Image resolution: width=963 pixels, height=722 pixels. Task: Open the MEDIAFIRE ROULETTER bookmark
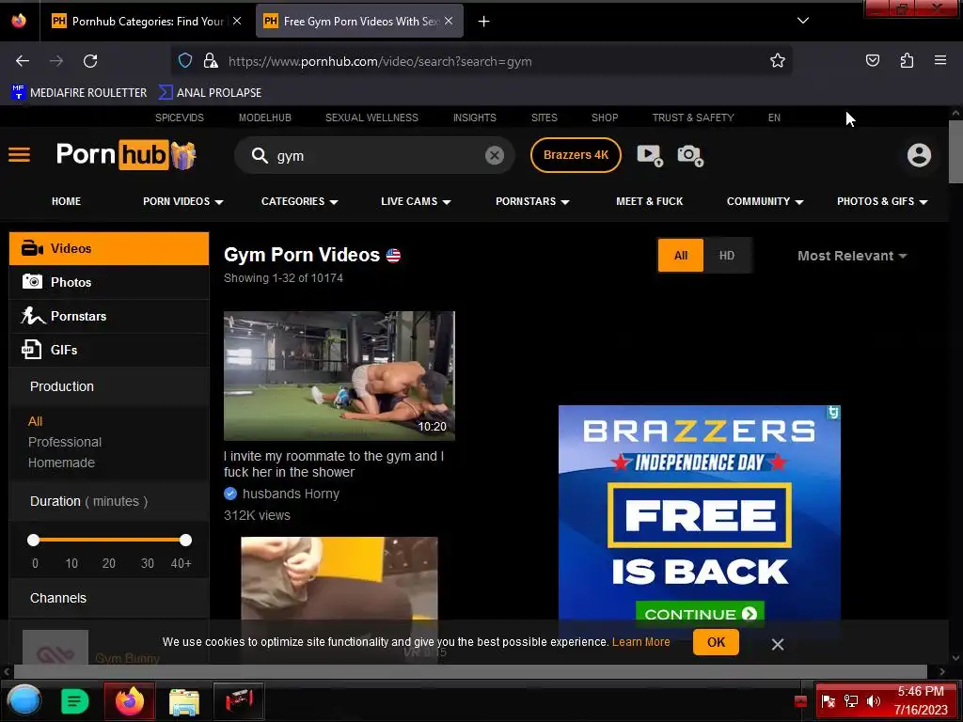(79, 93)
